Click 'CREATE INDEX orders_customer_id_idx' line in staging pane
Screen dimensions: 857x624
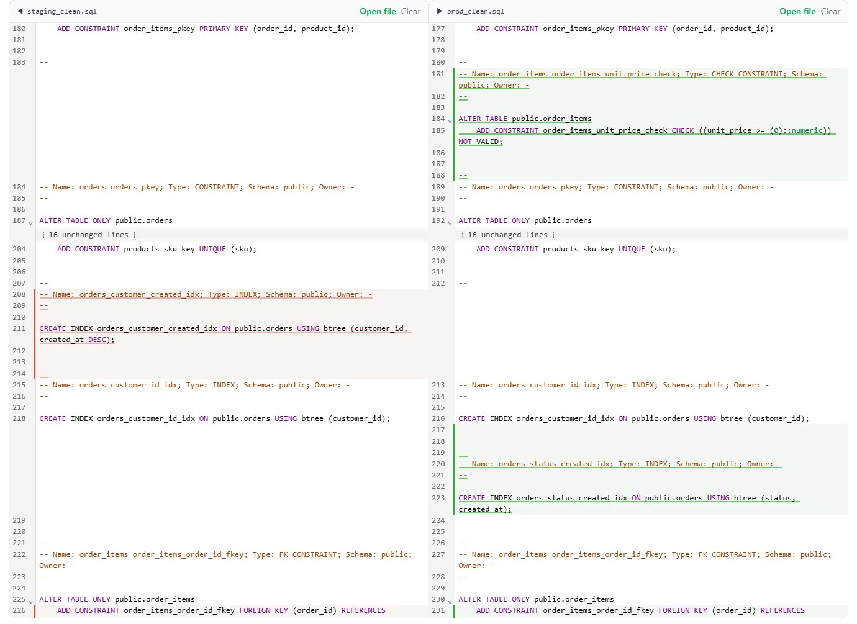(x=214, y=418)
